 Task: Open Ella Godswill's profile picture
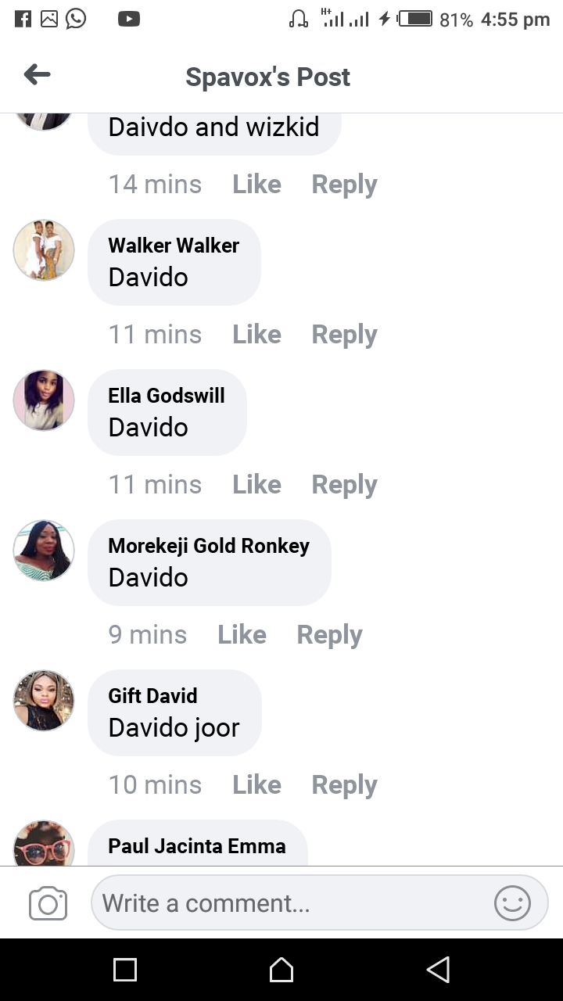[x=44, y=400]
